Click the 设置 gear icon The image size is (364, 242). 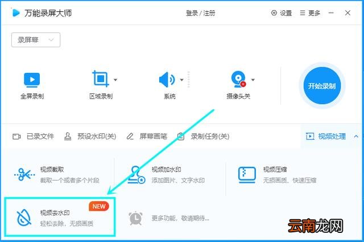274,13
